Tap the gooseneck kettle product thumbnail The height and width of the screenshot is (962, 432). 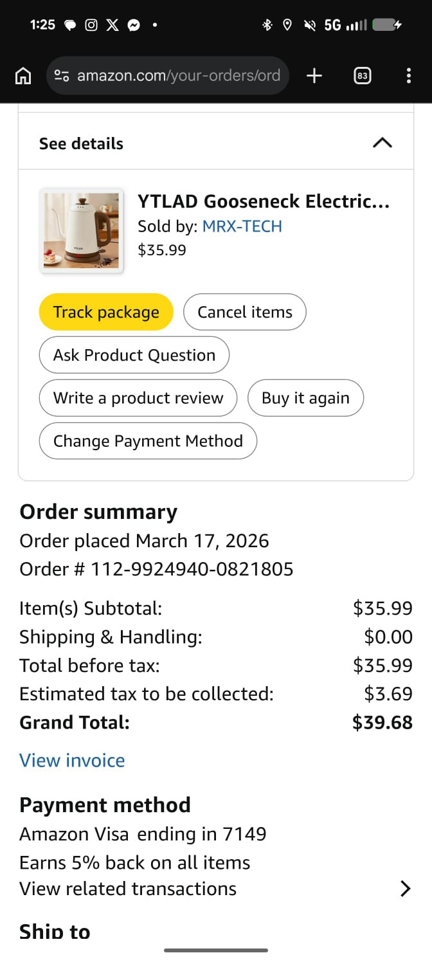pyautogui.click(x=81, y=231)
